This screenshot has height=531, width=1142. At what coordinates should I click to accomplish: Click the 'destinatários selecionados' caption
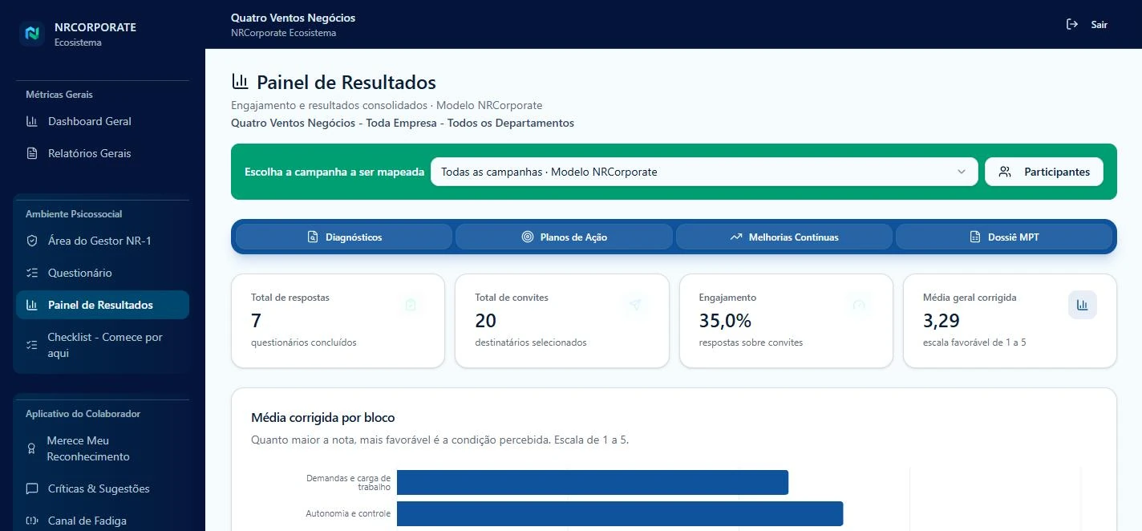(x=531, y=343)
